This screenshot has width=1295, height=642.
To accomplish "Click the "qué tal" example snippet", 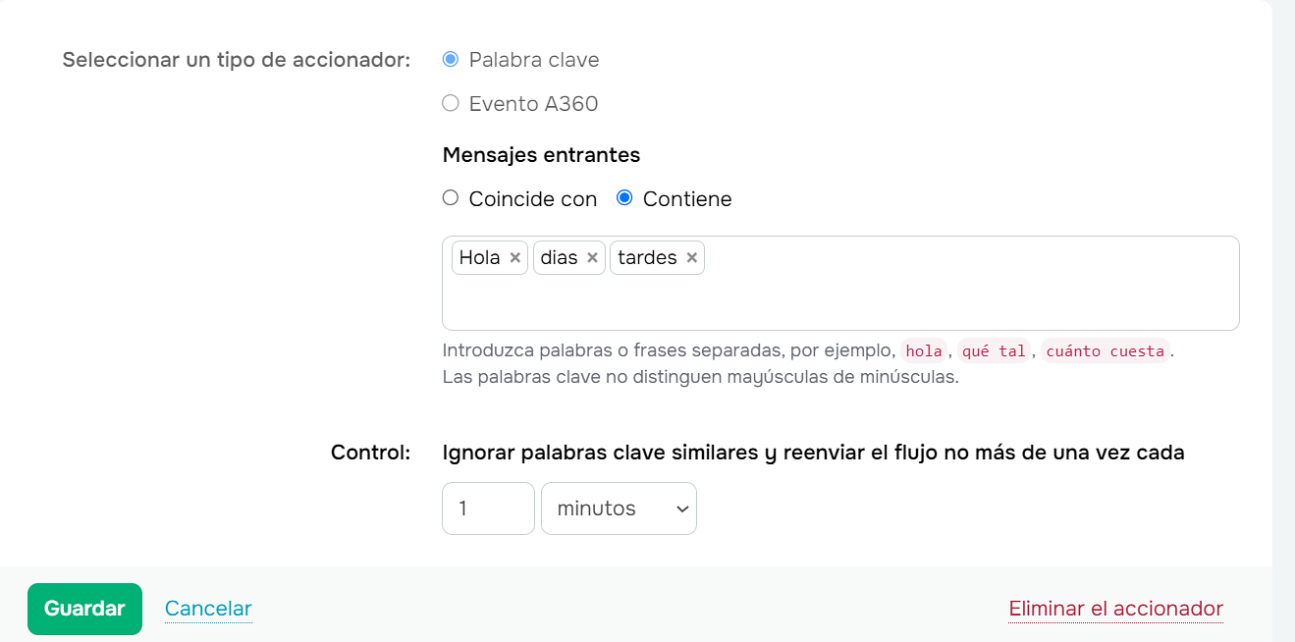I will [994, 350].
